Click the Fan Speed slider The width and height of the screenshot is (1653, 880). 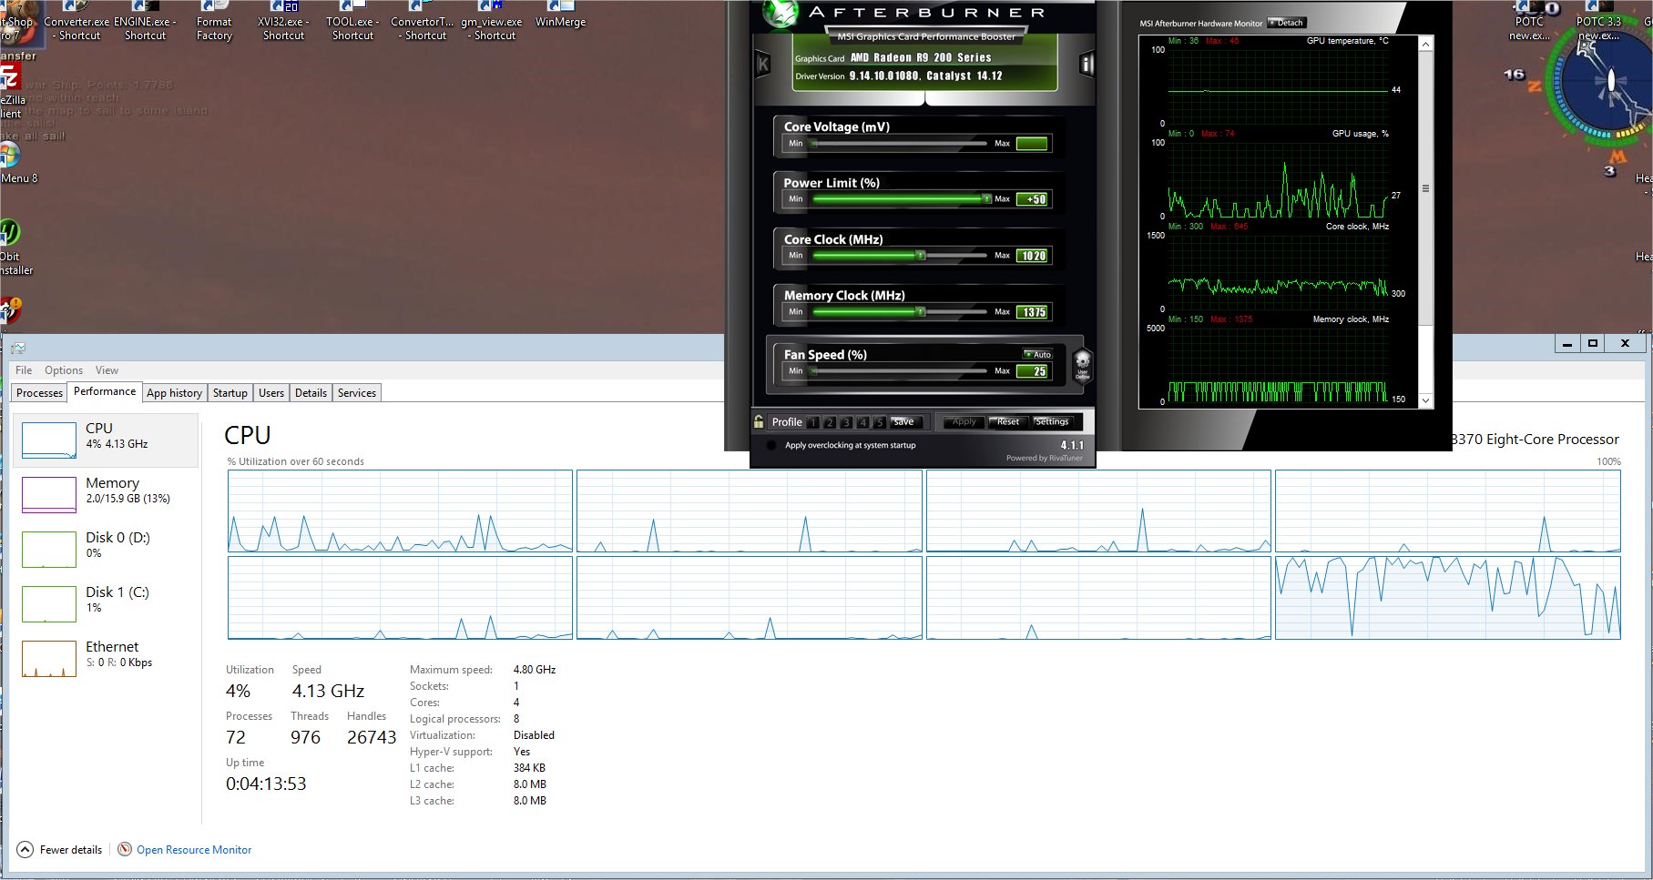(x=900, y=371)
